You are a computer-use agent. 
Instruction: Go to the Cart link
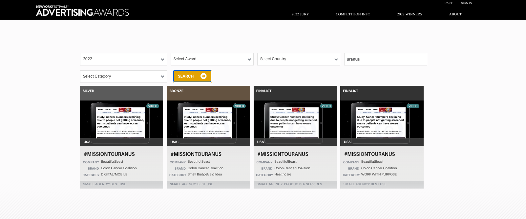pyautogui.click(x=448, y=3)
